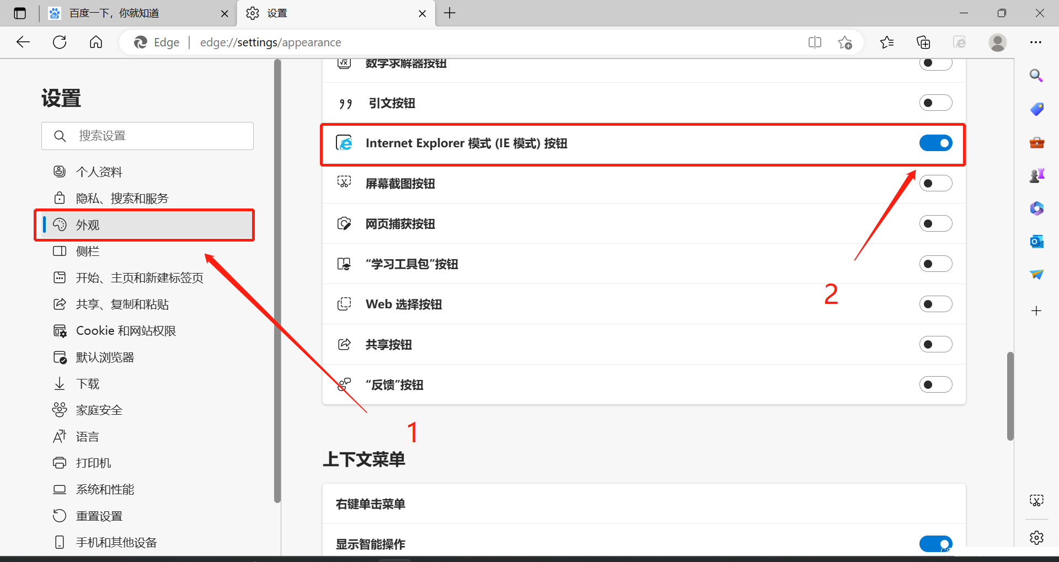Open 侧栏 settings section
The image size is (1059, 562).
(x=147, y=251)
